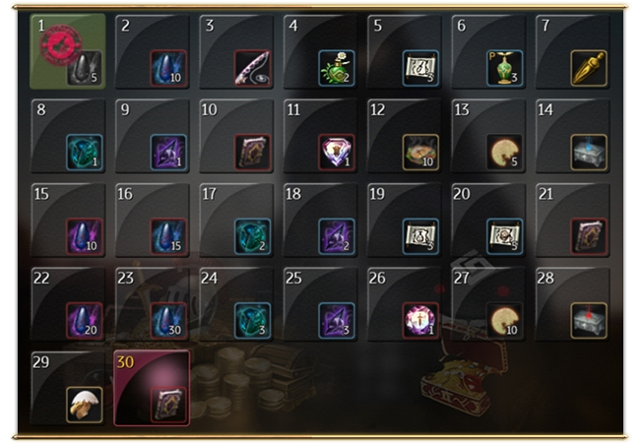Select the golden dagger icon on day 7
Viewport: 640px width, 444px height.
pos(589,68)
